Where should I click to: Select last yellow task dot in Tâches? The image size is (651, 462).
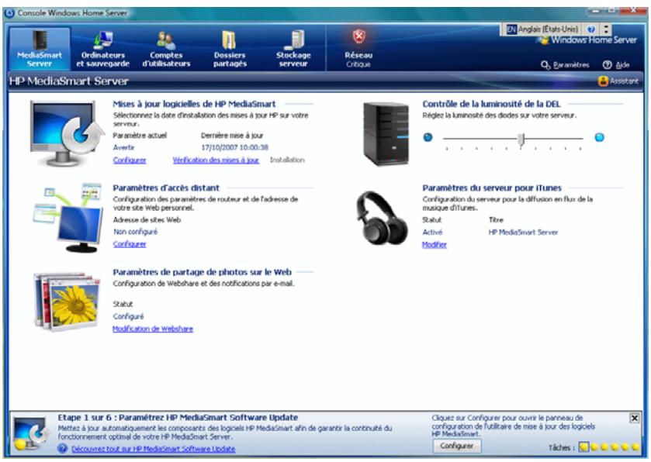[x=635, y=447]
